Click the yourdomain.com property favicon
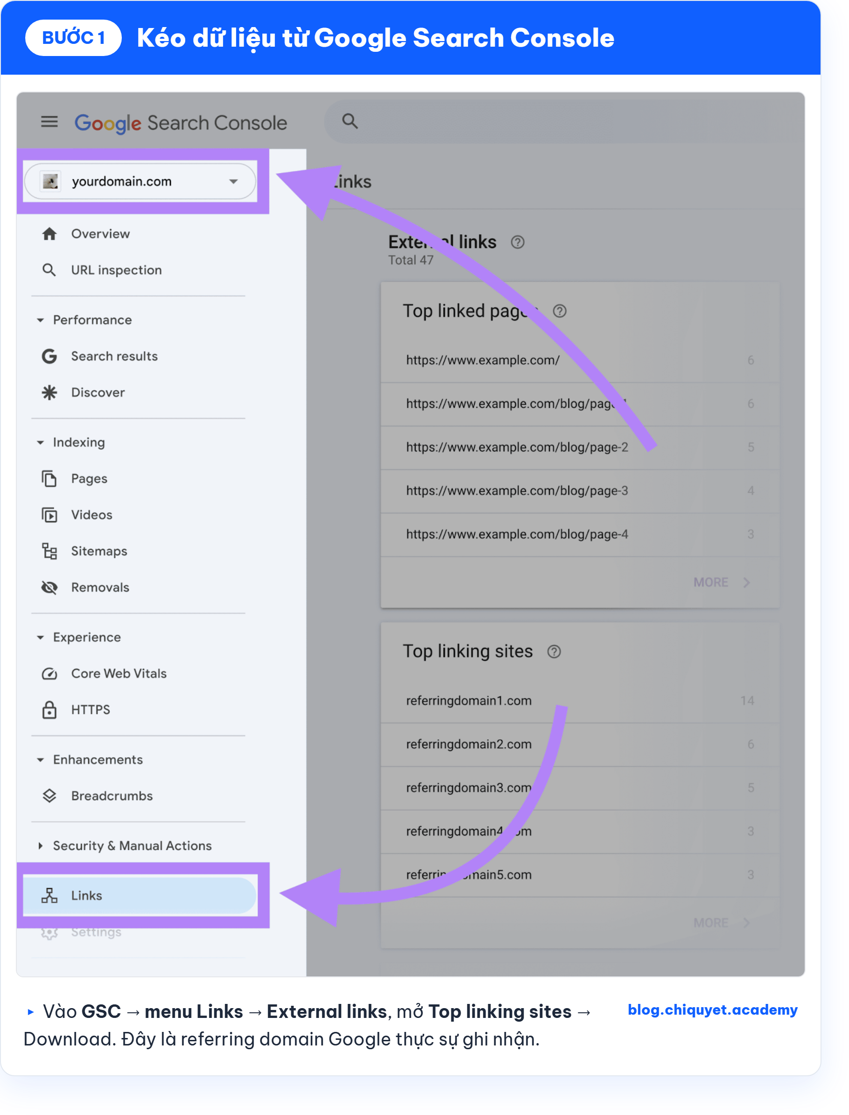The height and width of the screenshot is (1115, 849). pyautogui.click(x=50, y=182)
